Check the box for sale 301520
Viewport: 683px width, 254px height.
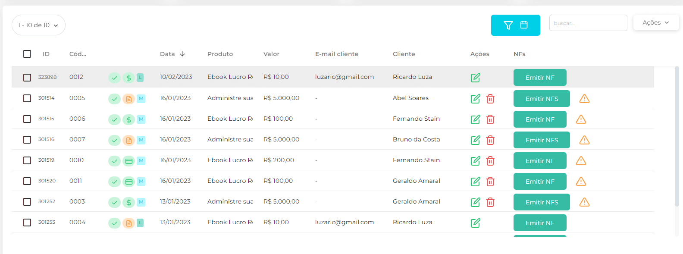point(27,181)
